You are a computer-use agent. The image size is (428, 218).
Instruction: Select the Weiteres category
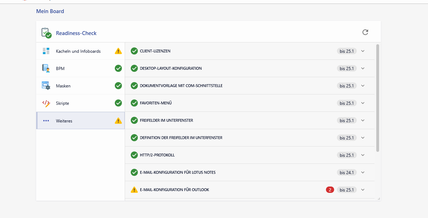[64, 121]
